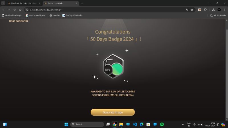This screenshot has width=228, height=128.
Task: Open a new browser tab
Action: (x=82, y=3)
